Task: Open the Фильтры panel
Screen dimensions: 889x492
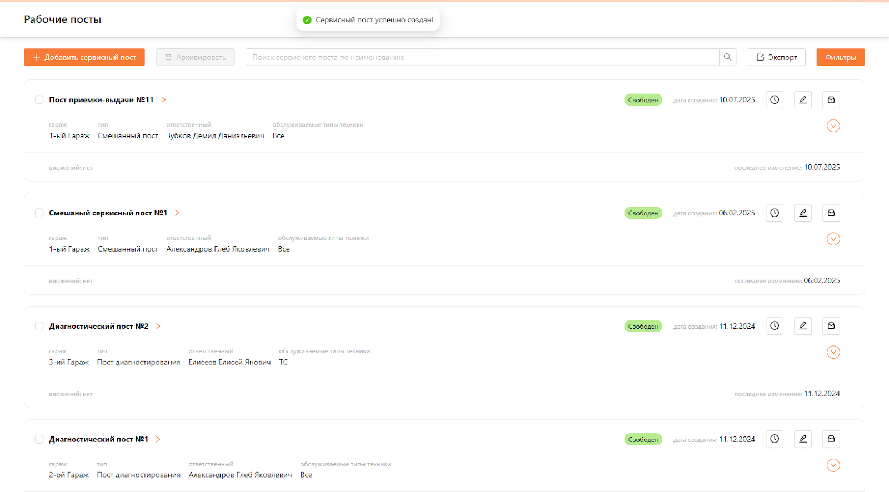Action: coord(840,57)
